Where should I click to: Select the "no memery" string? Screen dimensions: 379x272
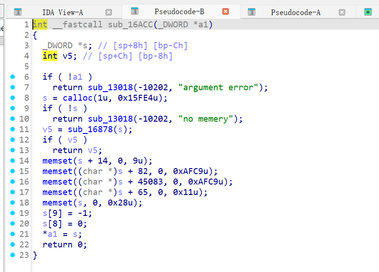205,119
